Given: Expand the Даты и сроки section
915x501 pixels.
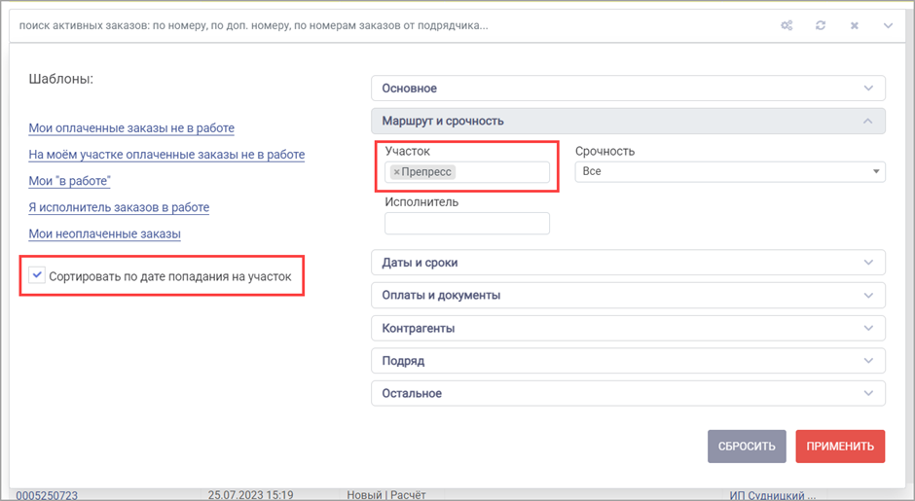Looking at the screenshot, I should [x=628, y=263].
